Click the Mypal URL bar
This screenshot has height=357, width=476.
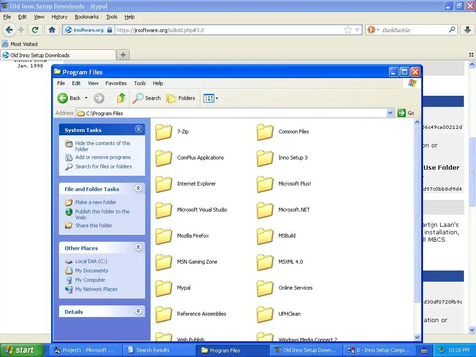point(230,30)
